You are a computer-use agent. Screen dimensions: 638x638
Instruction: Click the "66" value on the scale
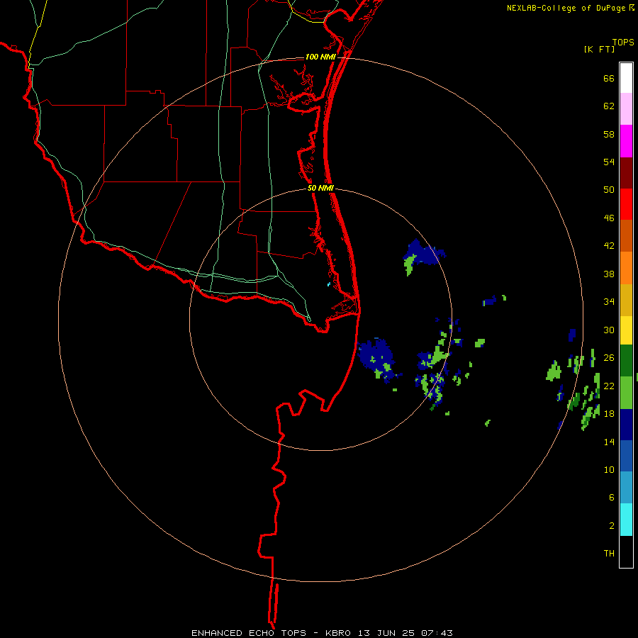609,78
